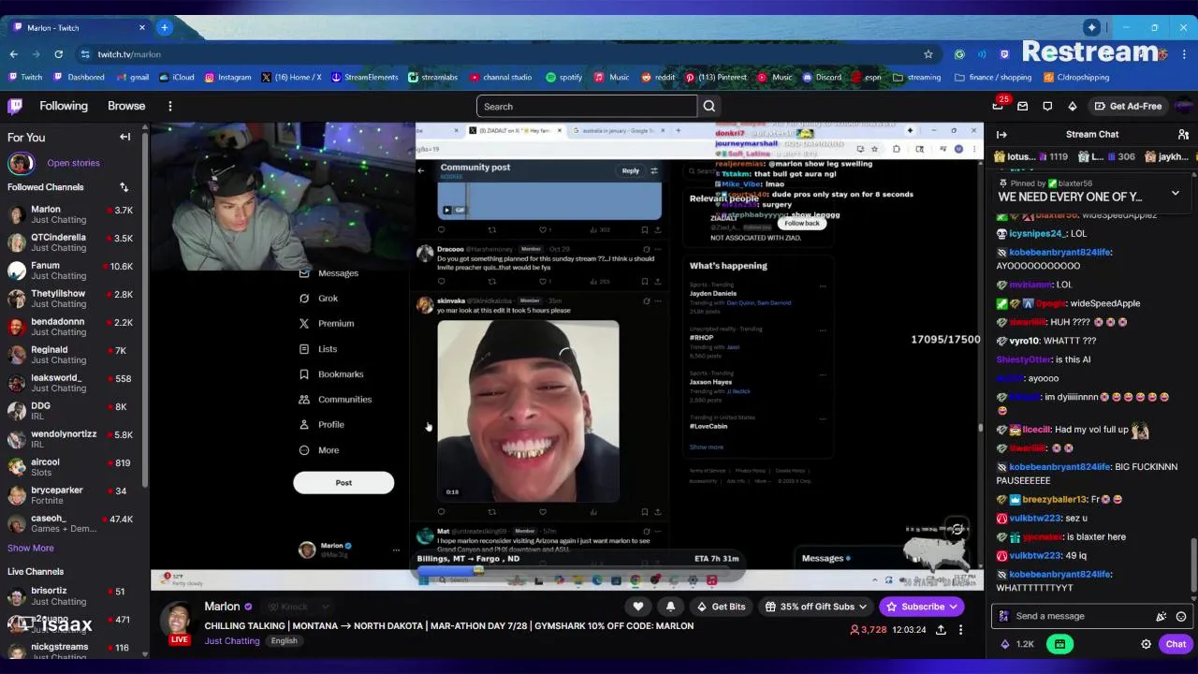Open the StreamElements bookmark
The height and width of the screenshot is (674, 1198).
click(364, 77)
